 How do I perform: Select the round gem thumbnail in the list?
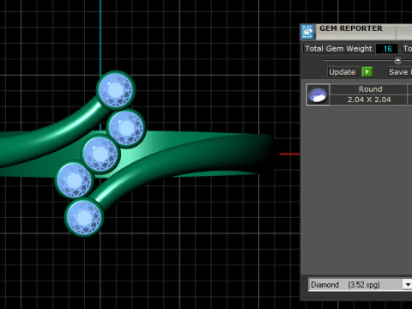pyautogui.click(x=318, y=94)
